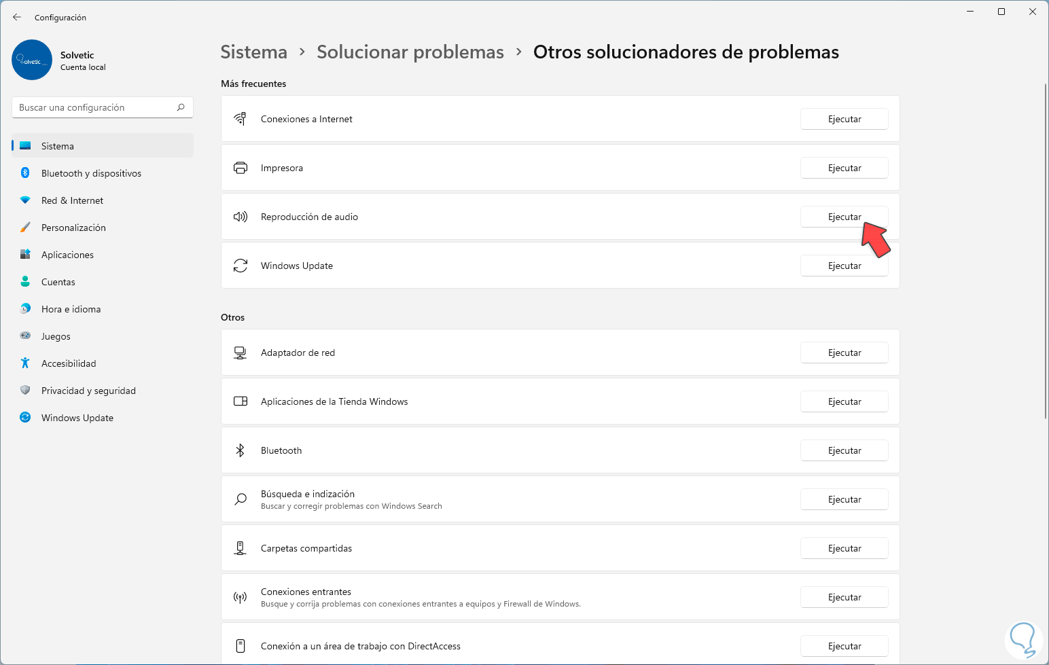Open Red & Internet section
1049x665 pixels.
click(72, 200)
